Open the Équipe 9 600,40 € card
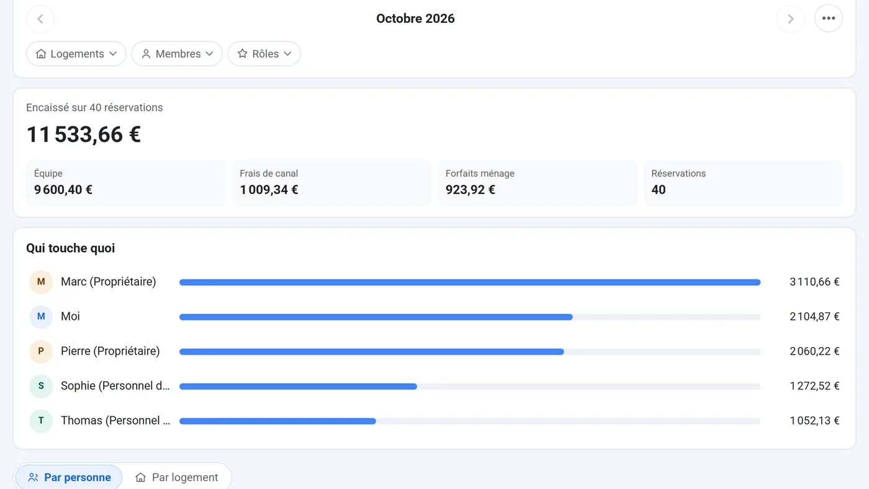The image size is (869, 489). coord(126,183)
